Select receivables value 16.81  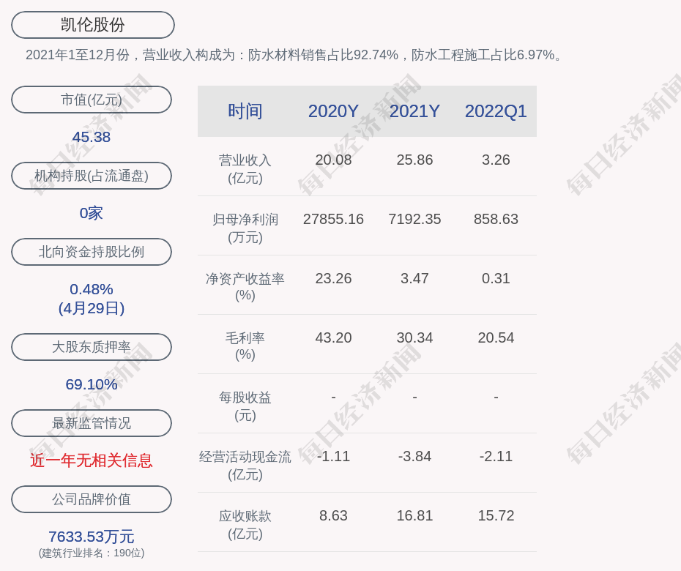[414, 516]
